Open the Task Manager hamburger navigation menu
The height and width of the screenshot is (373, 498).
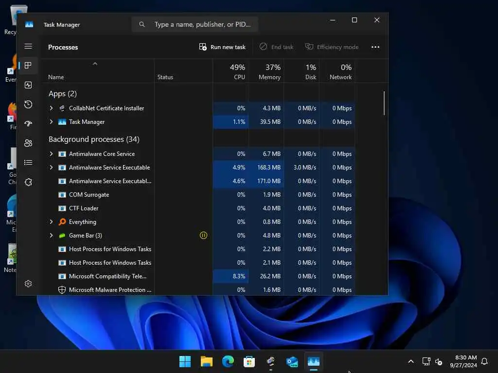click(28, 46)
